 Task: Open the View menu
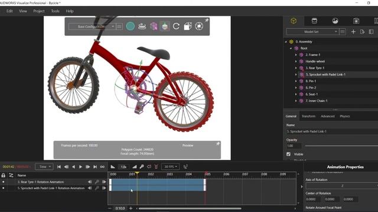pyautogui.click(x=23, y=11)
